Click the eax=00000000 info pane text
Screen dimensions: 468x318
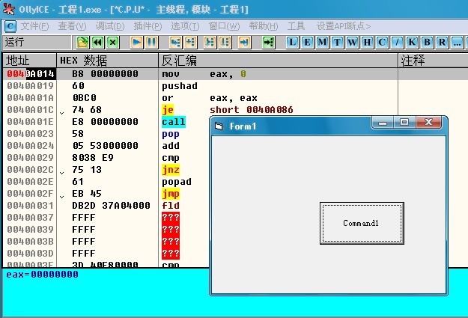43,274
